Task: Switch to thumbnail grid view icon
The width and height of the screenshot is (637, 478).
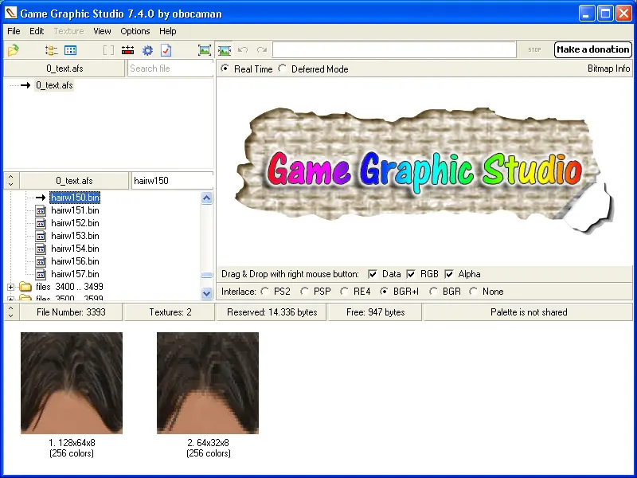Action: tap(70, 50)
